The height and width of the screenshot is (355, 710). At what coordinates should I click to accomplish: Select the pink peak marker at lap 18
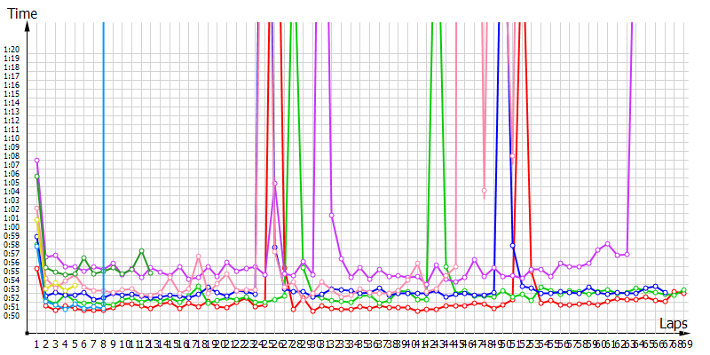coord(198,256)
